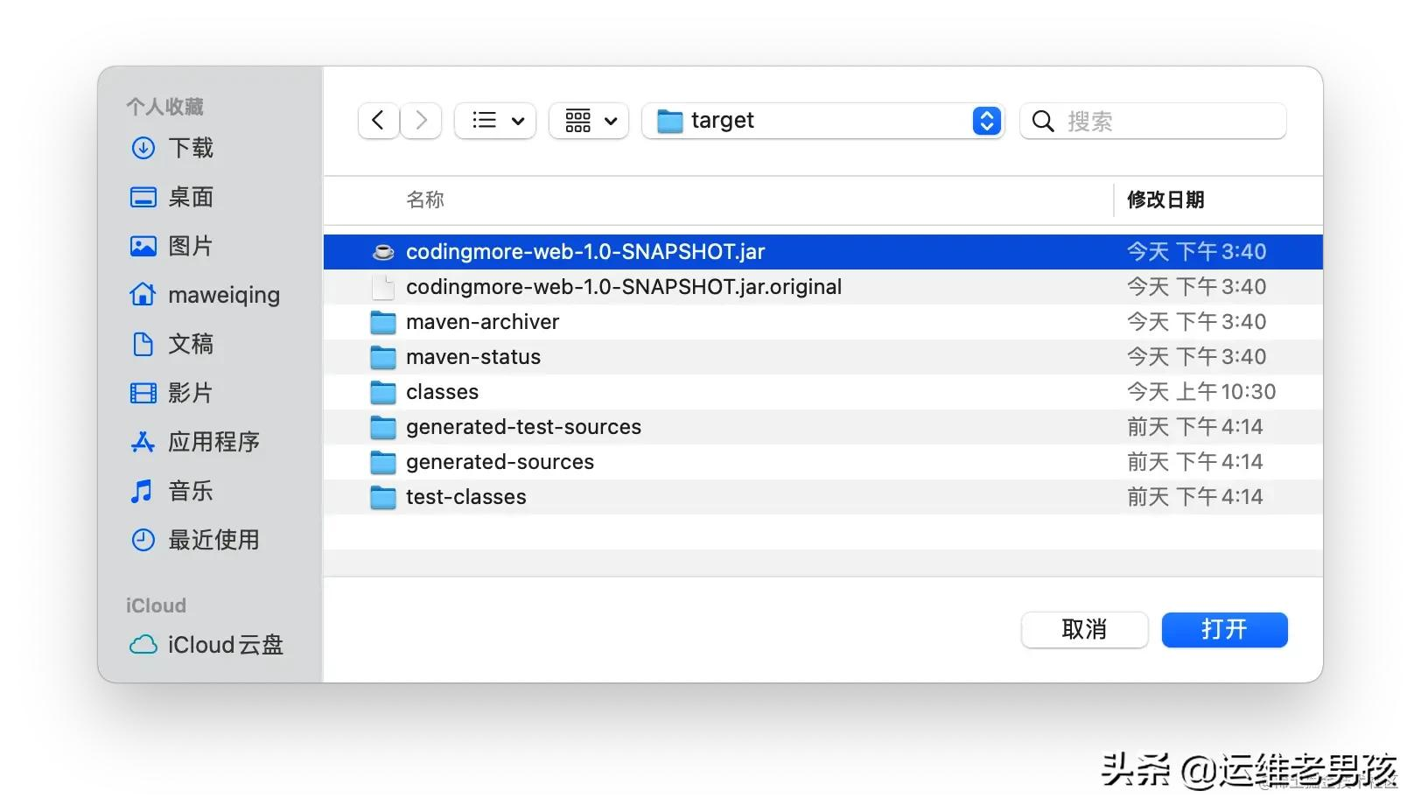The height and width of the screenshot is (812, 1421).
Task: Open the grid view chevron dropdown
Action: (588, 121)
